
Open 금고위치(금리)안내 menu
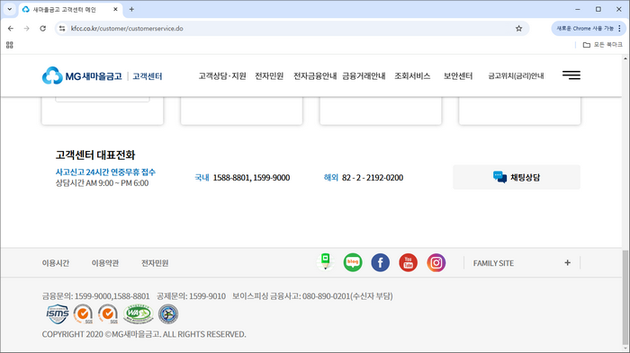point(516,75)
